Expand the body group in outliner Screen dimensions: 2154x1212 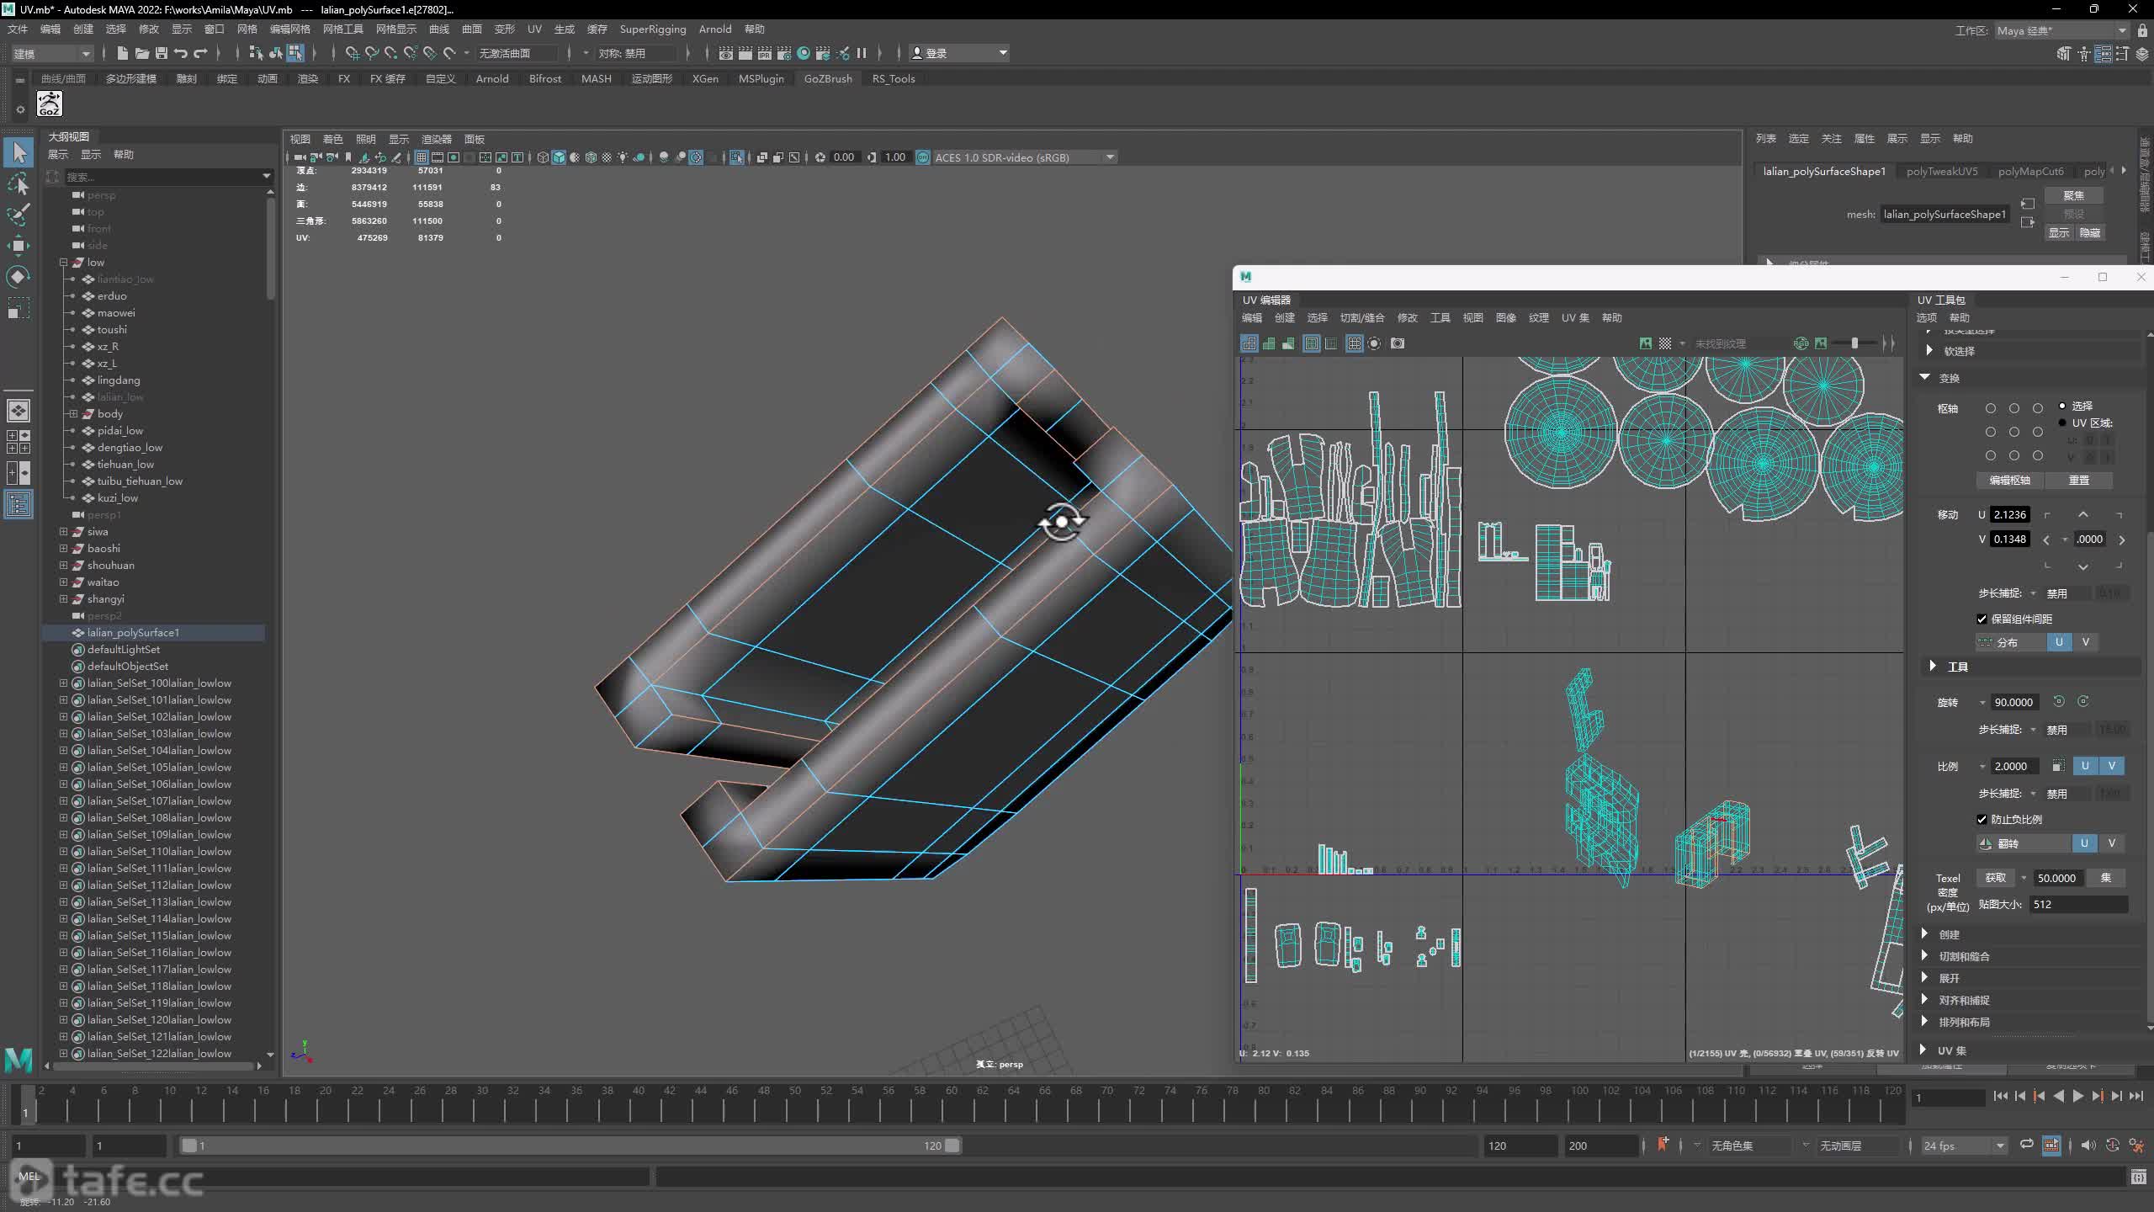click(x=73, y=414)
